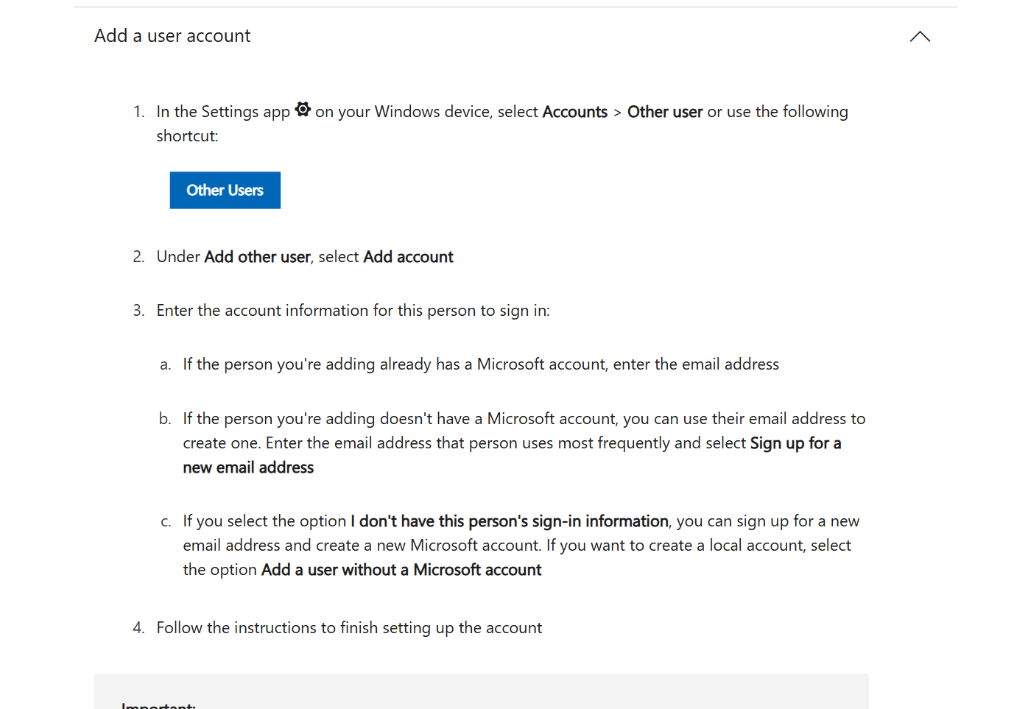Select sub-item c about local accounts
Image resolution: width=1028 pixels, height=709 pixels.
tap(515, 545)
